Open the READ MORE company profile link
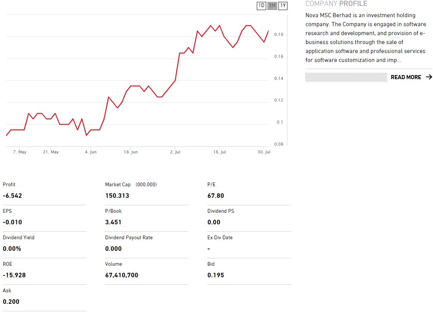The width and height of the screenshot is (433, 312). pyautogui.click(x=406, y=77)
